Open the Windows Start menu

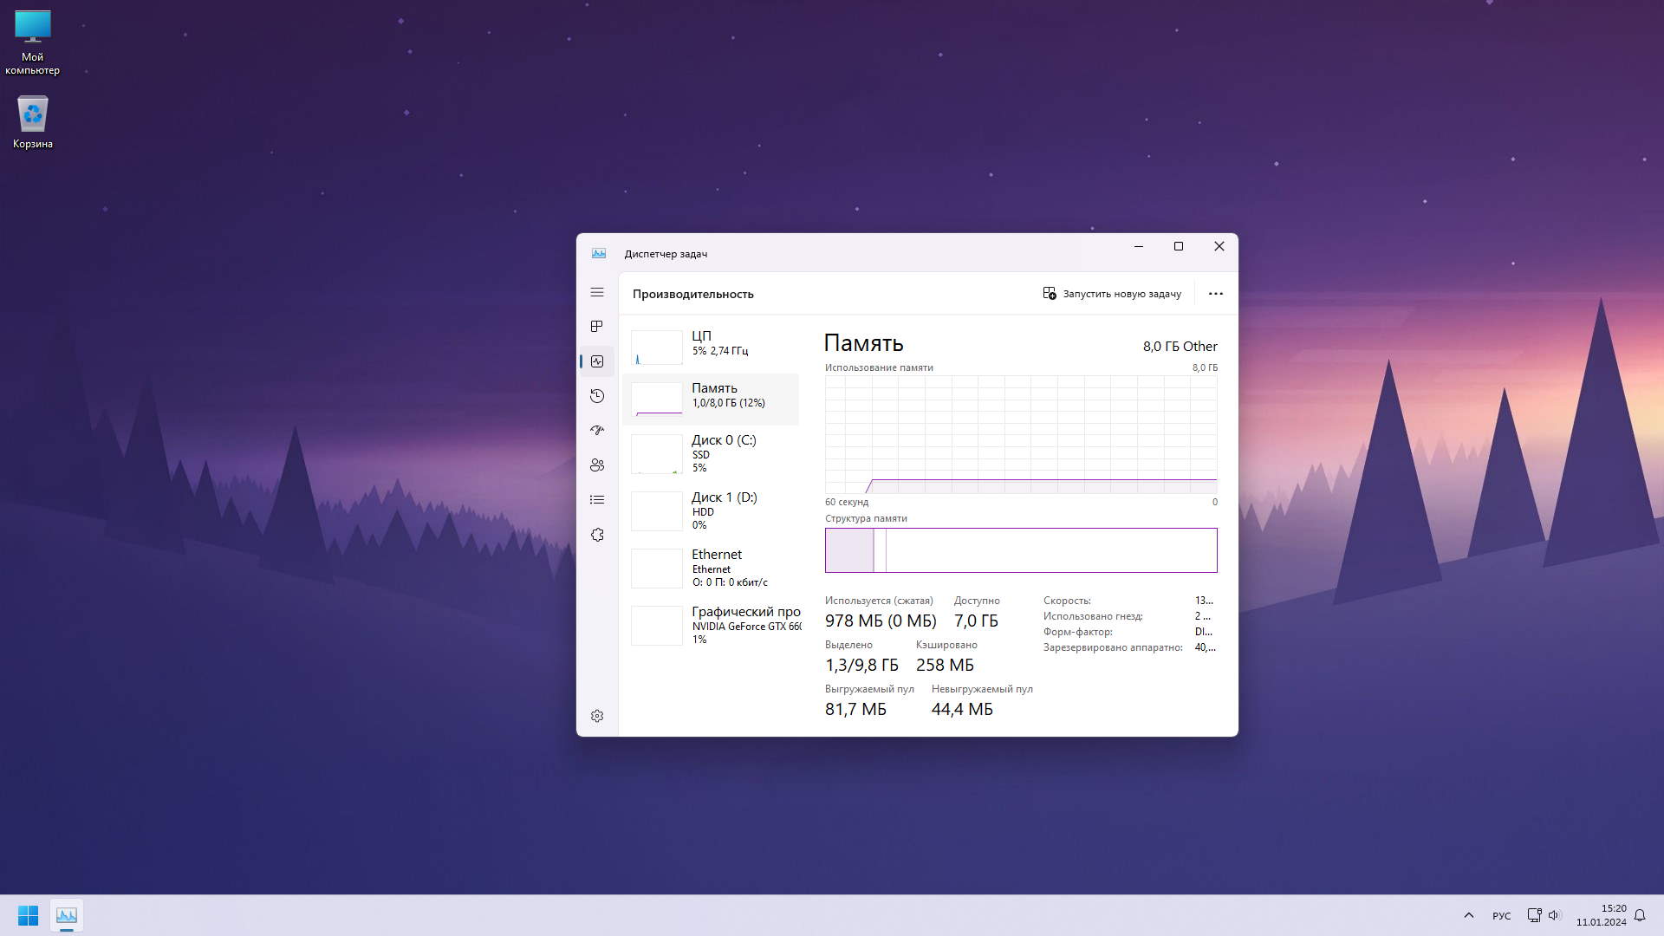point(28,915)
